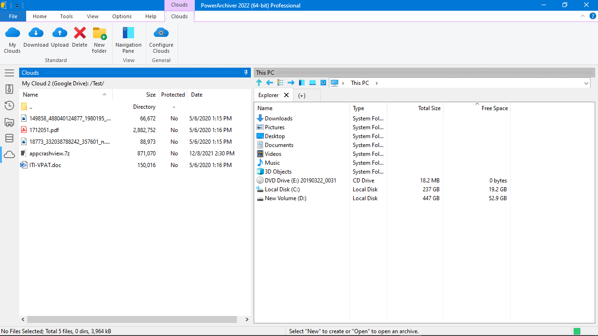Click the red Delete button

coord(80,37)
